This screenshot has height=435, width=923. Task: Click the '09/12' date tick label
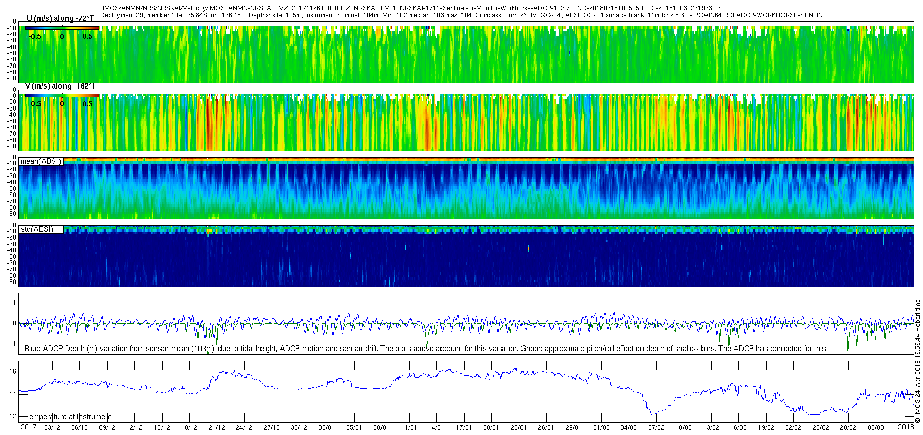click(107, 428)
